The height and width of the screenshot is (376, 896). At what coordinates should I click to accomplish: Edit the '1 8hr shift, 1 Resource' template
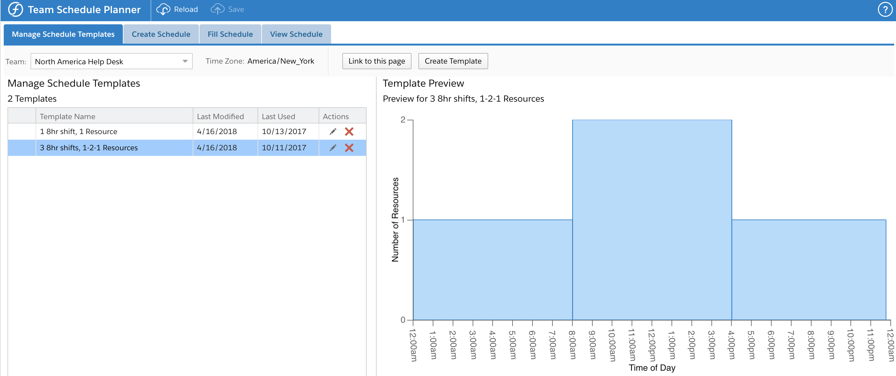click(333, 132)
